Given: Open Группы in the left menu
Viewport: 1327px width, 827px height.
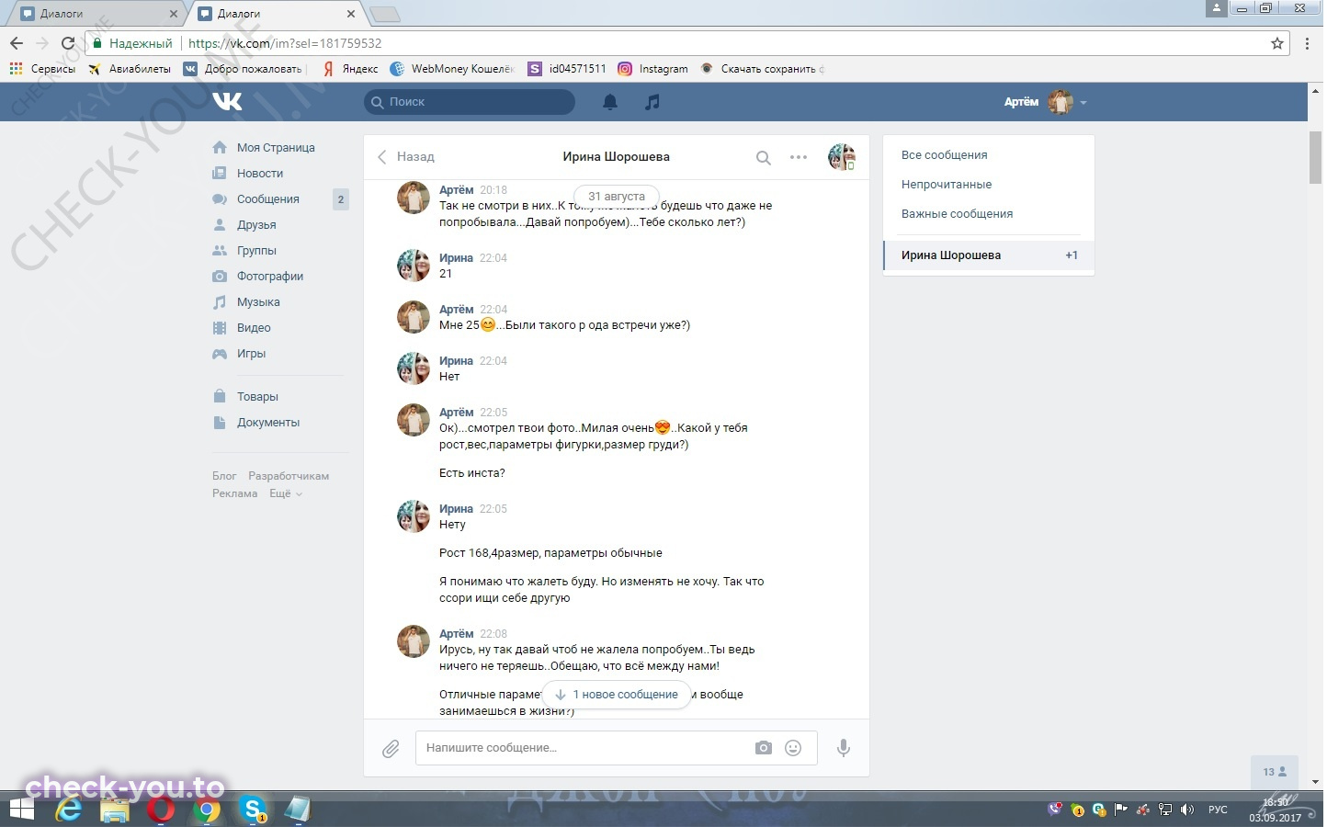Looking at the screenshot, I should (256, 251).
